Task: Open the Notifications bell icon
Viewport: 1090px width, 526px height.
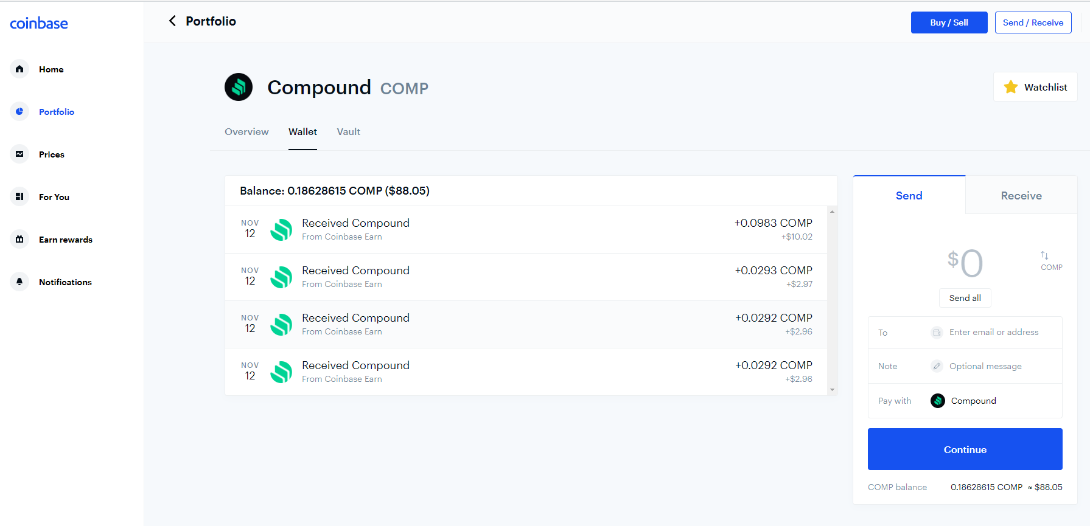Action: pyautogui.click(x=19, y=282)
